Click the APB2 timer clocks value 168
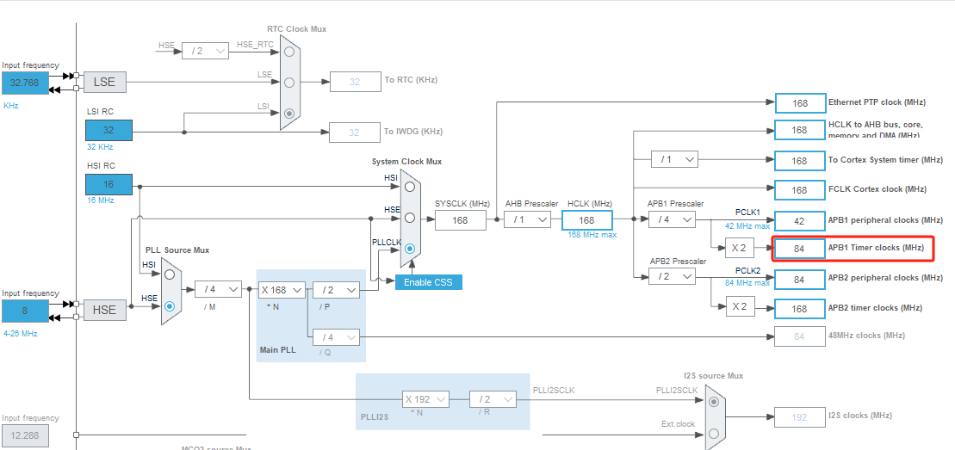This screenshot has width=955, height=450. pos(800,308)
